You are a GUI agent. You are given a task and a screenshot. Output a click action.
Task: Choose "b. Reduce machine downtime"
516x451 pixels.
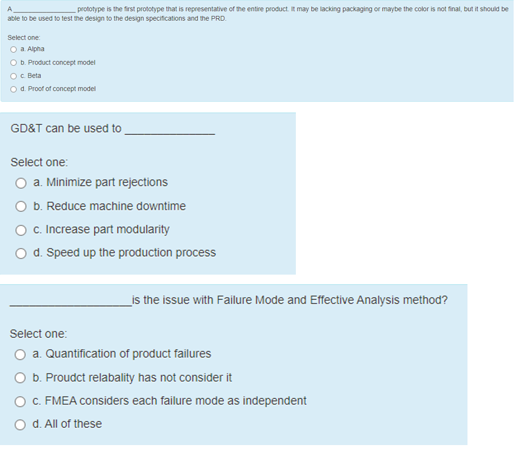(x=21, y=207)
